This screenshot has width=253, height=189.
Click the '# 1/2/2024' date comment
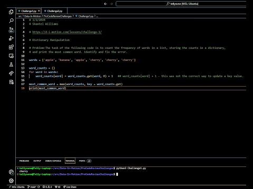point(37,20)
